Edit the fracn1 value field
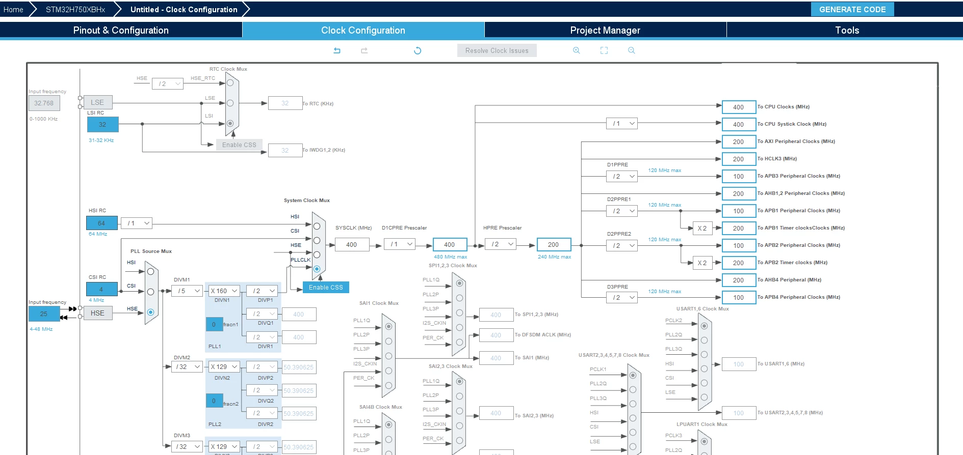The height and width of the screenshot is (455, 963). [x=214, y=324]
